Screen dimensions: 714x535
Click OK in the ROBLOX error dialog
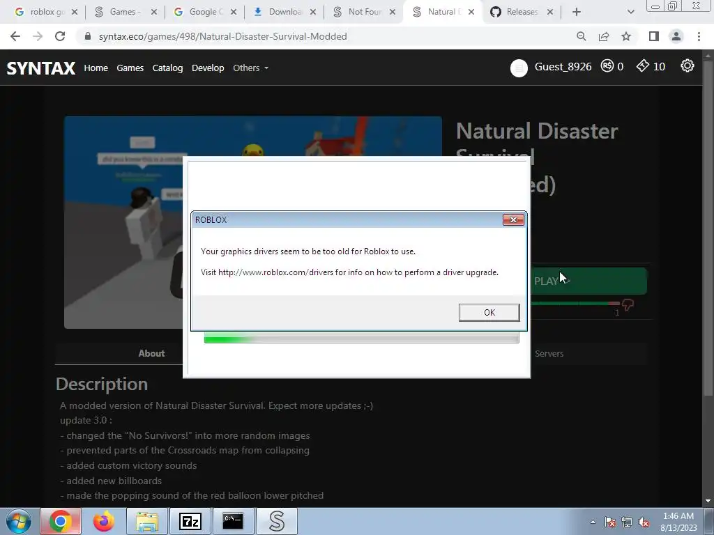tap(489, 313)
